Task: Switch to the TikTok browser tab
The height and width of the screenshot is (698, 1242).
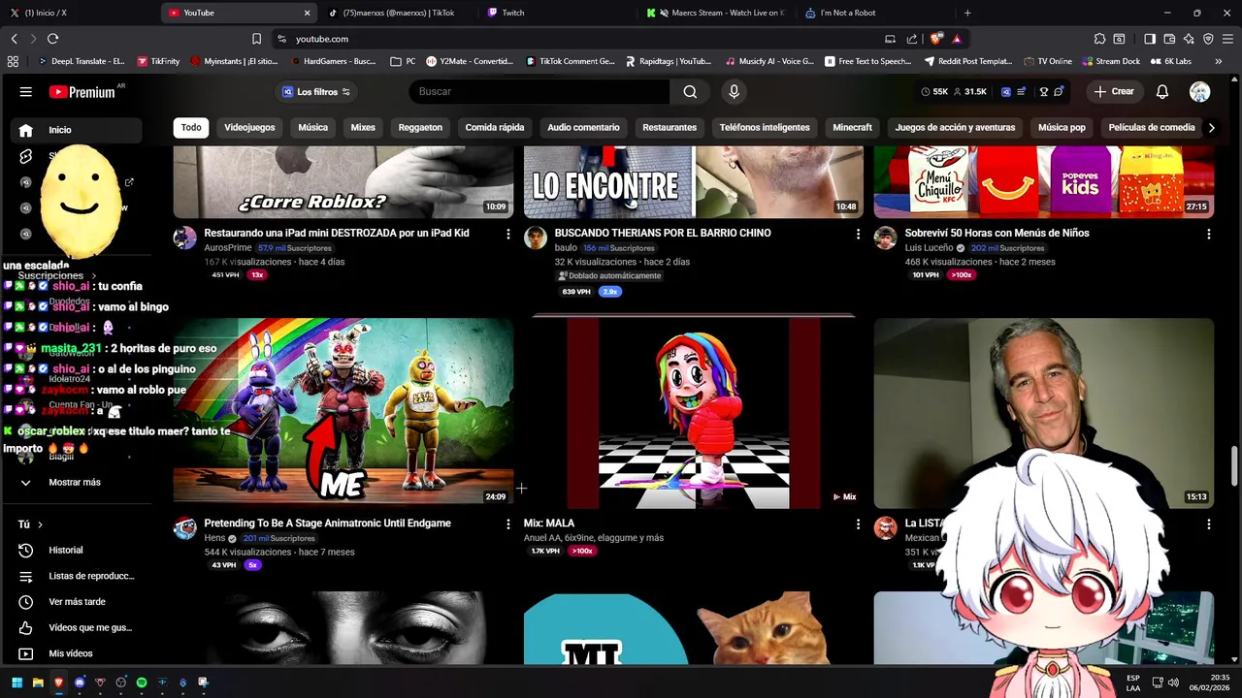Action: tap(398, 13)
